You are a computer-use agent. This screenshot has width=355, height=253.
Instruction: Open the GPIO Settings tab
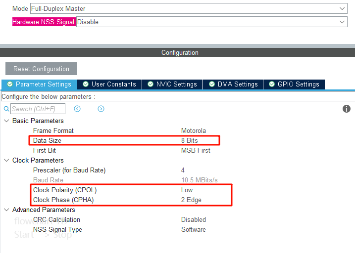pos(294,84)
